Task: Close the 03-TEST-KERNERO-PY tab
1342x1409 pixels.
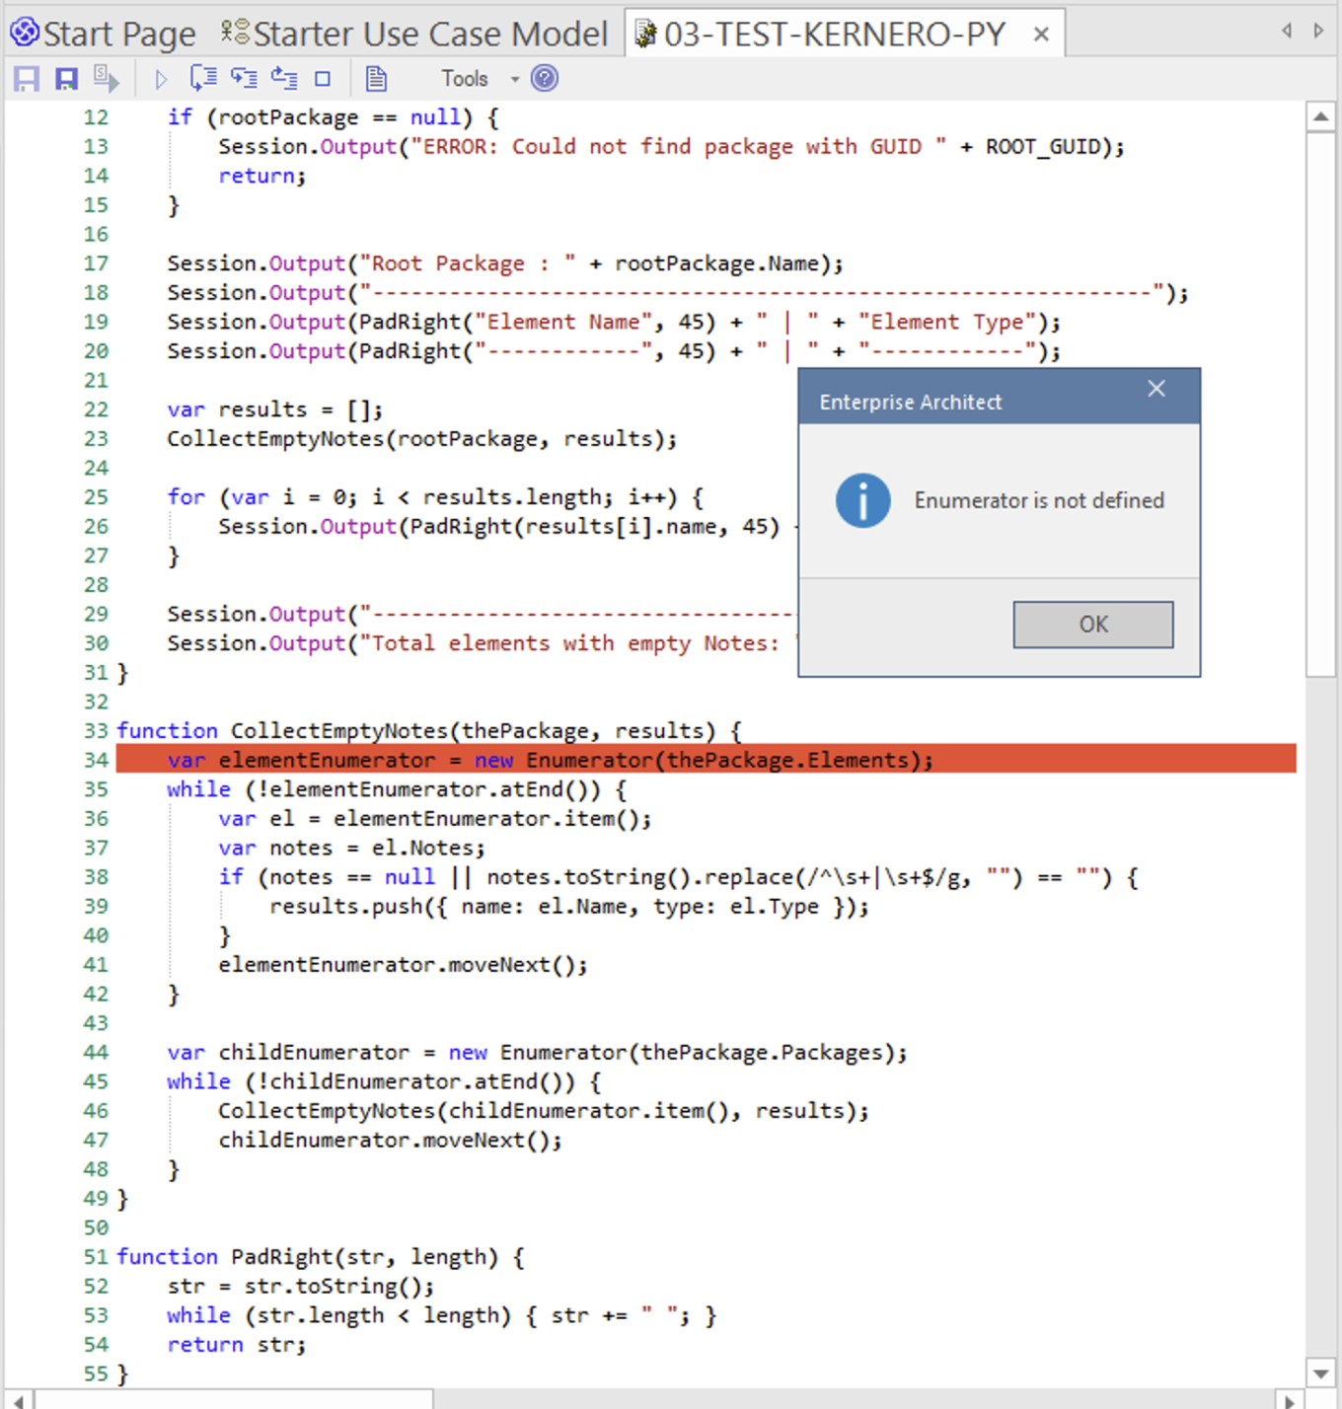Action: (1041, 35)
